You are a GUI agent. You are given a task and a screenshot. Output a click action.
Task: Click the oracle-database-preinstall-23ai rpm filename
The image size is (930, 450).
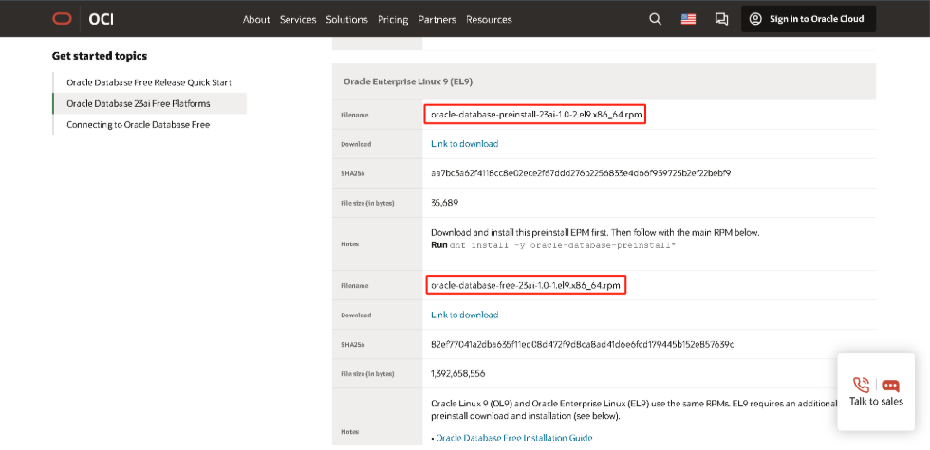coord(535,115)
